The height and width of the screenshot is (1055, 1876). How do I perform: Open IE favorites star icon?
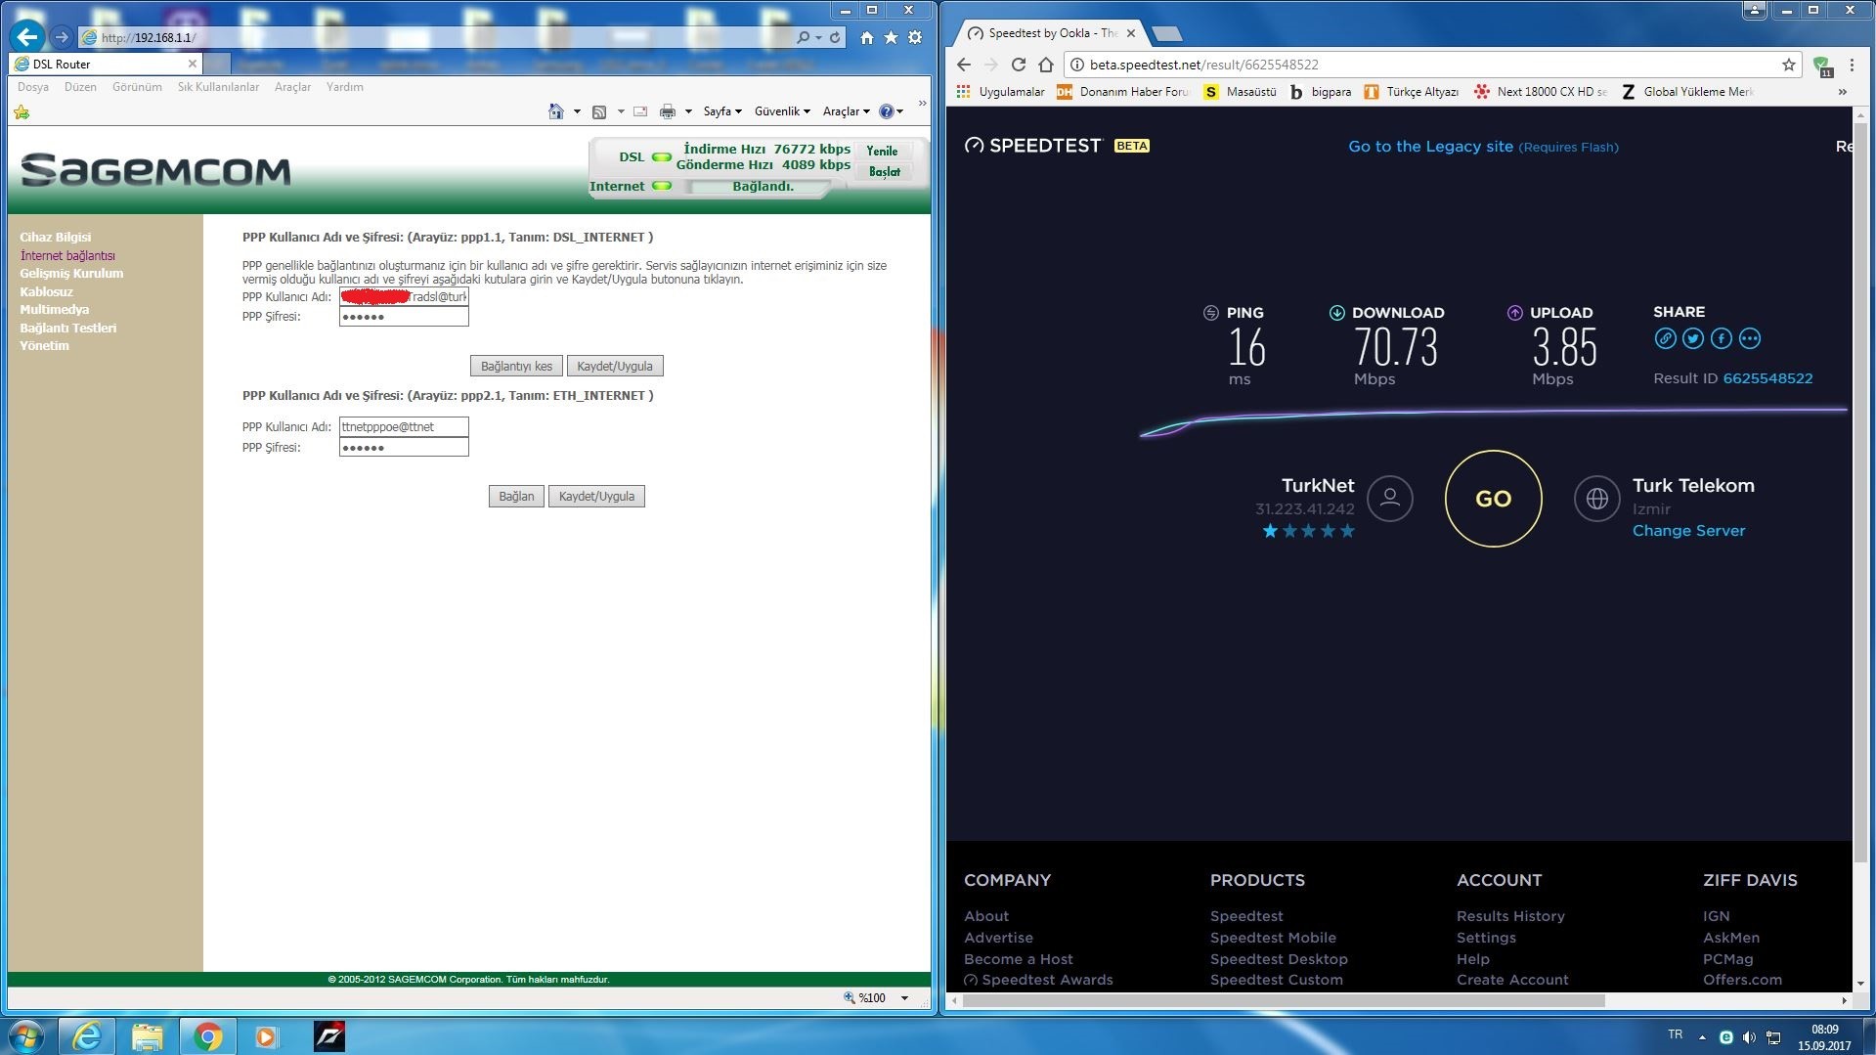coord(891,37)
